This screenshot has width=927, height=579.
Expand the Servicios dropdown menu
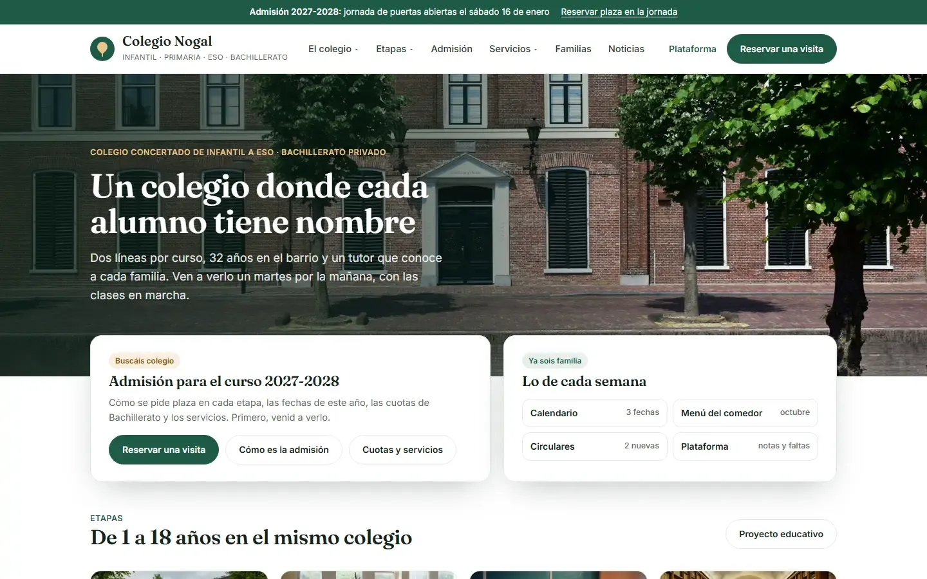[x=513, y=49]
